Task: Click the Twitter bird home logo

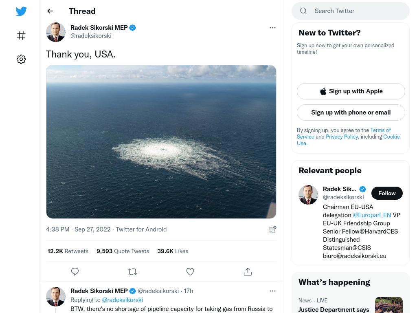Action: [x=21, y=11]
